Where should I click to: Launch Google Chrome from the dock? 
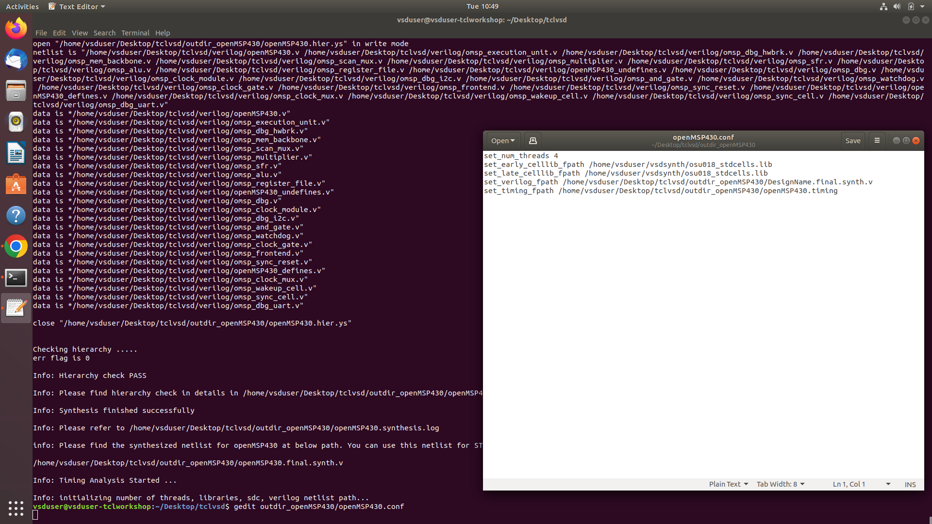[16, 246]
